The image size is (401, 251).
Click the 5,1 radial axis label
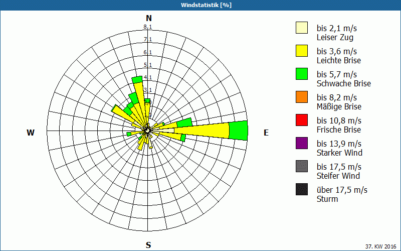click(x=147, y=65)
